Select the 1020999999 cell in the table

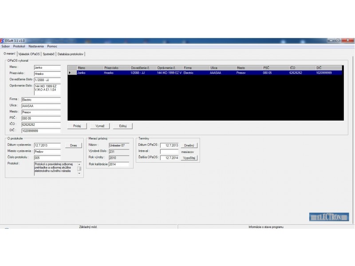pos(328,73)
